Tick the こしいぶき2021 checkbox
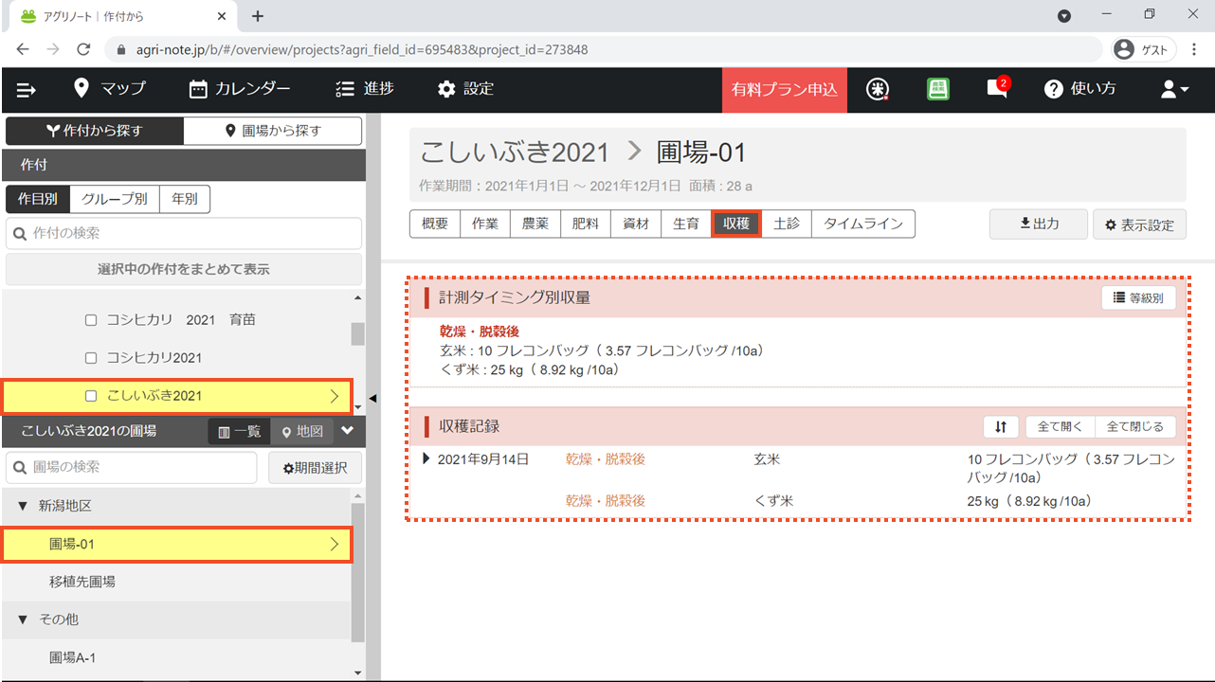The width and height of the screenshot is (1215, 682). (91, 396)
